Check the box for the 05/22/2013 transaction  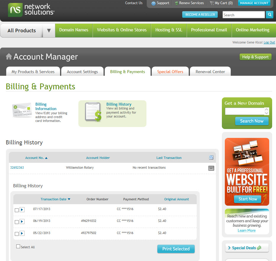coord(17,234)
